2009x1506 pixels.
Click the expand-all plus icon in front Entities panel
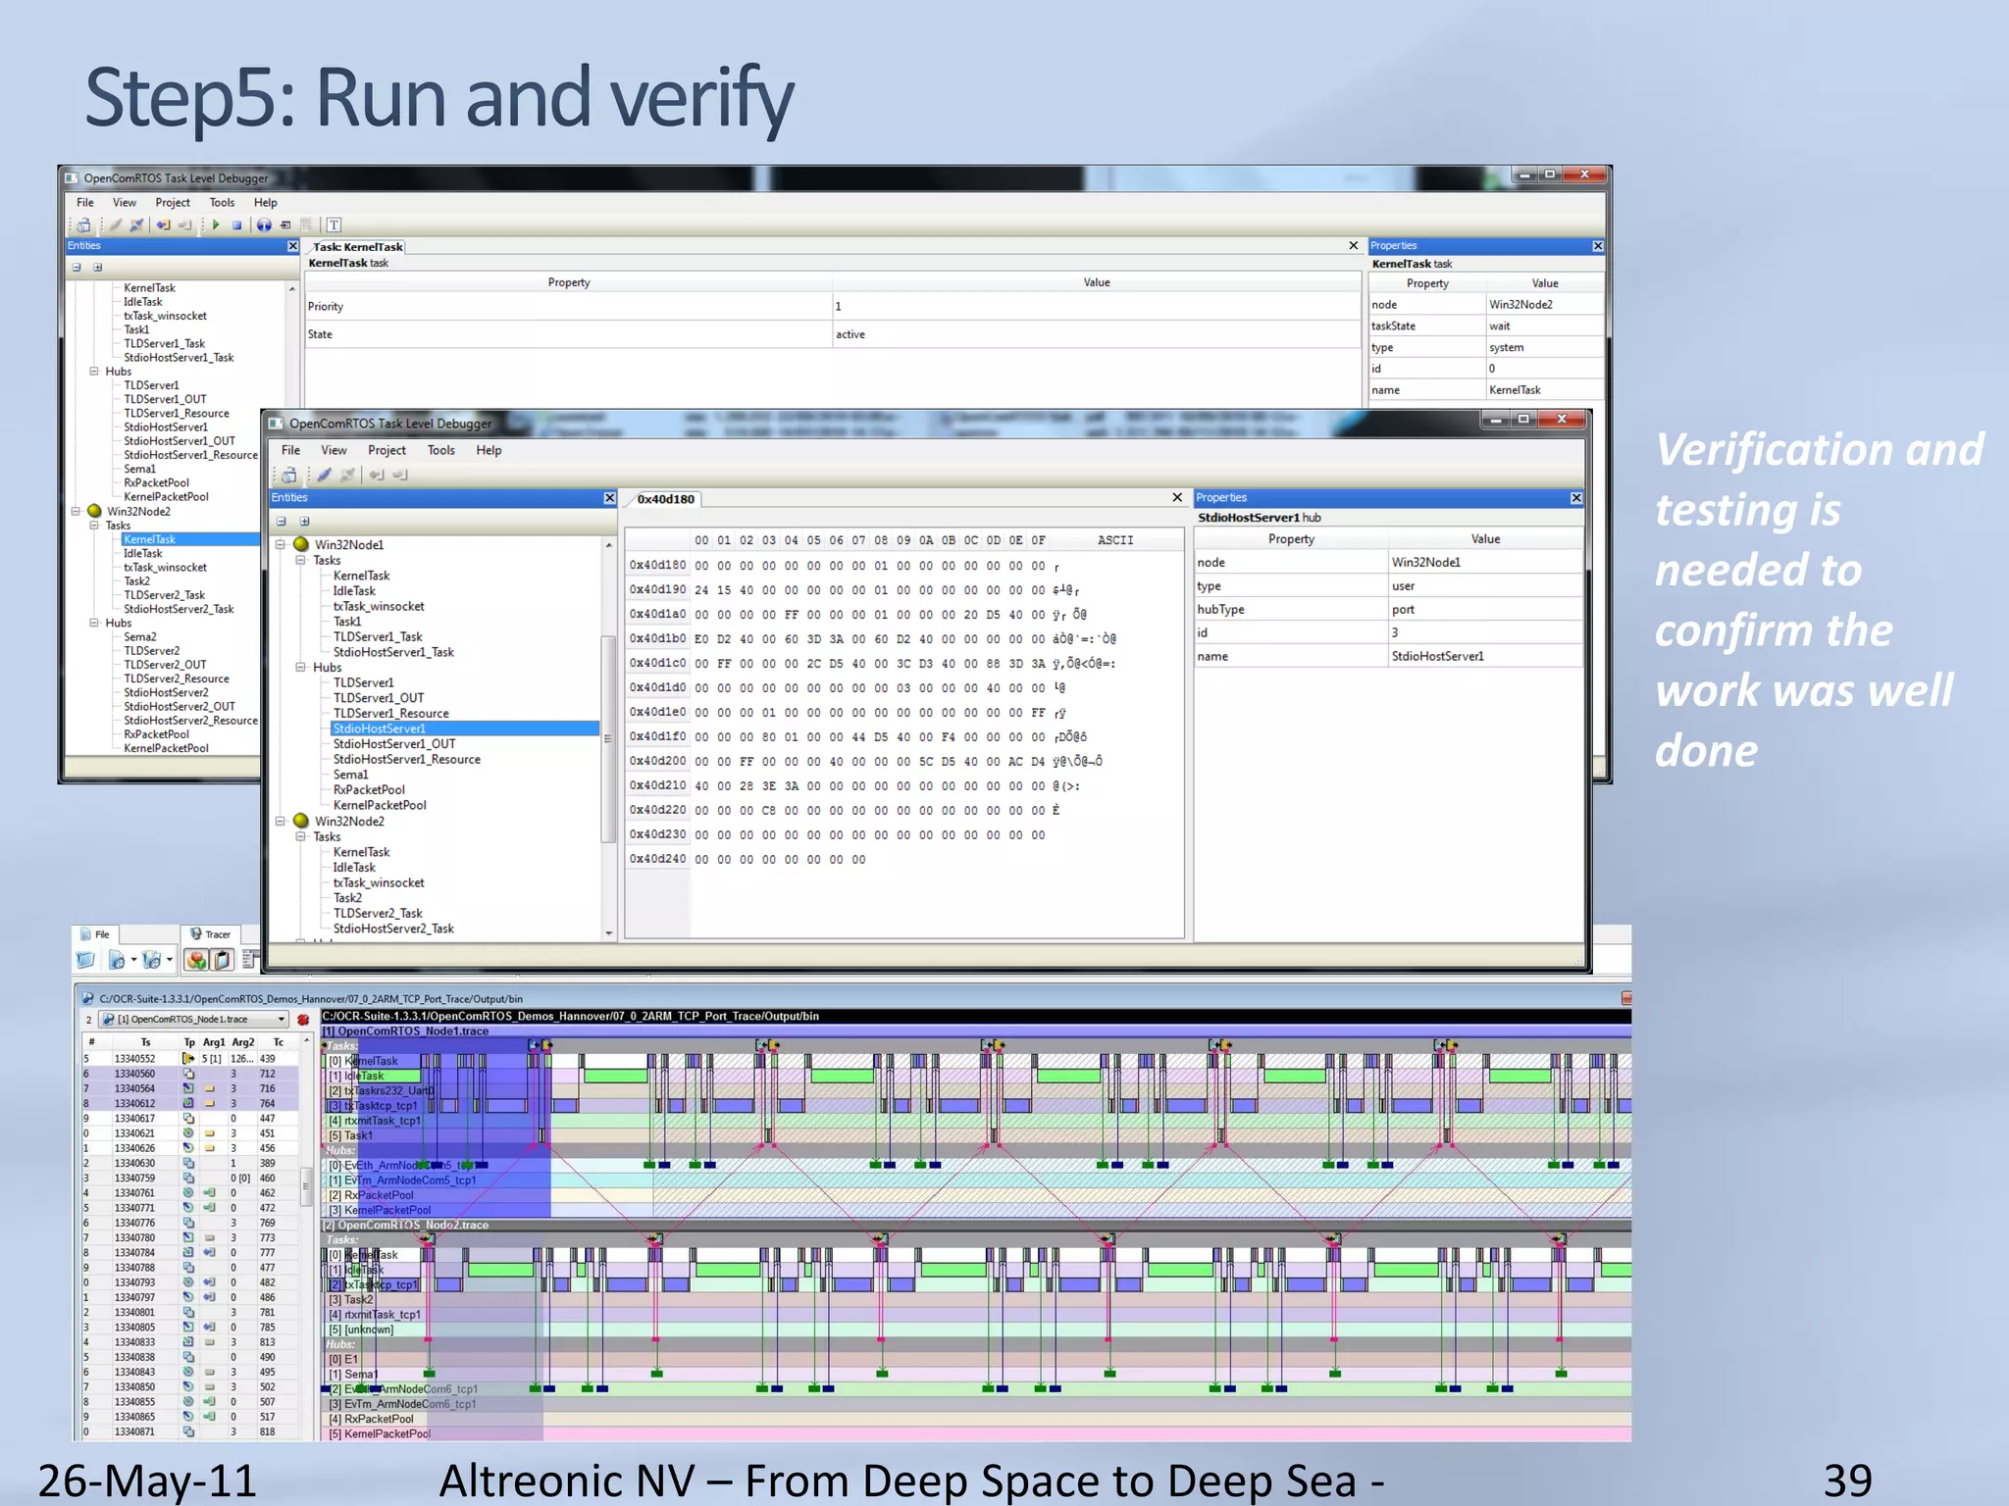point(304,522)
